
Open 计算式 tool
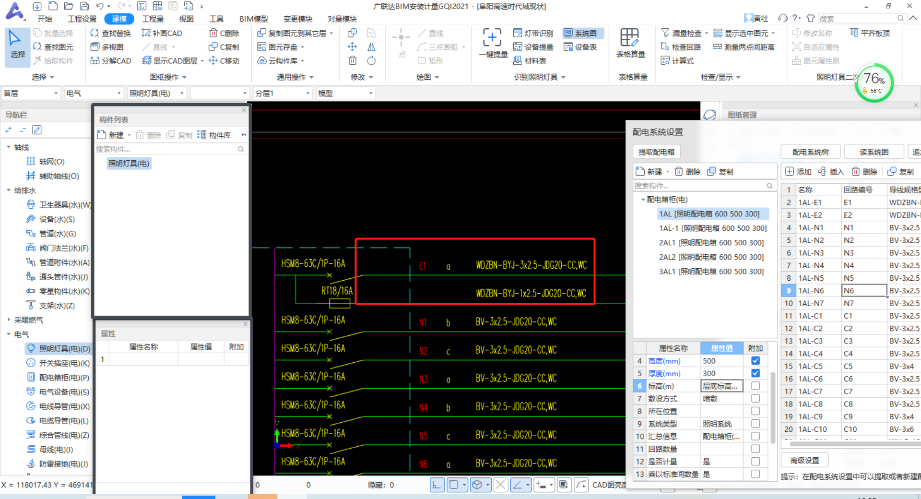677,61
